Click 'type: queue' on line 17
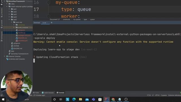This screenshot has width=181, height=102. [x=76, y=9]
